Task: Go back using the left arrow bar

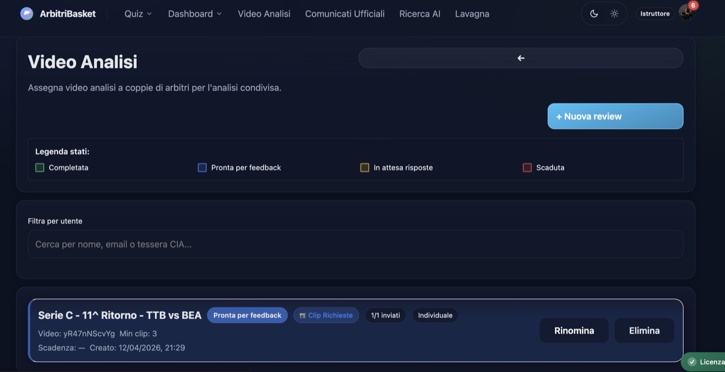Action: [521, 58]
